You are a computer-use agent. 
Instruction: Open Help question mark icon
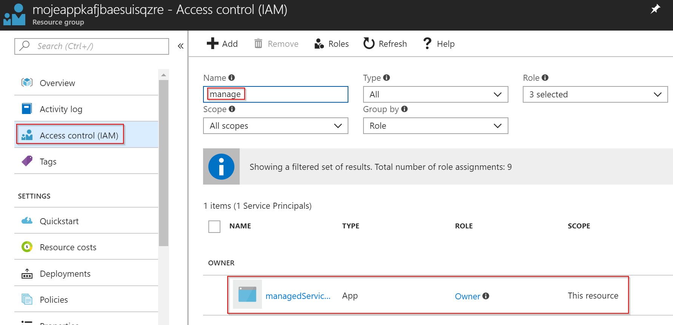point(427,43)
